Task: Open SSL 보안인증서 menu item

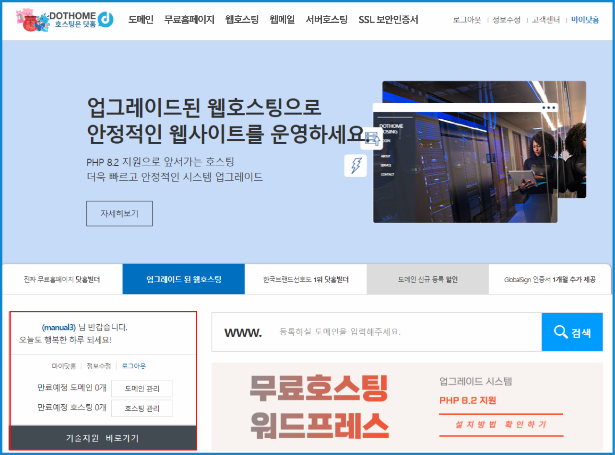Action: pos(388,20)
